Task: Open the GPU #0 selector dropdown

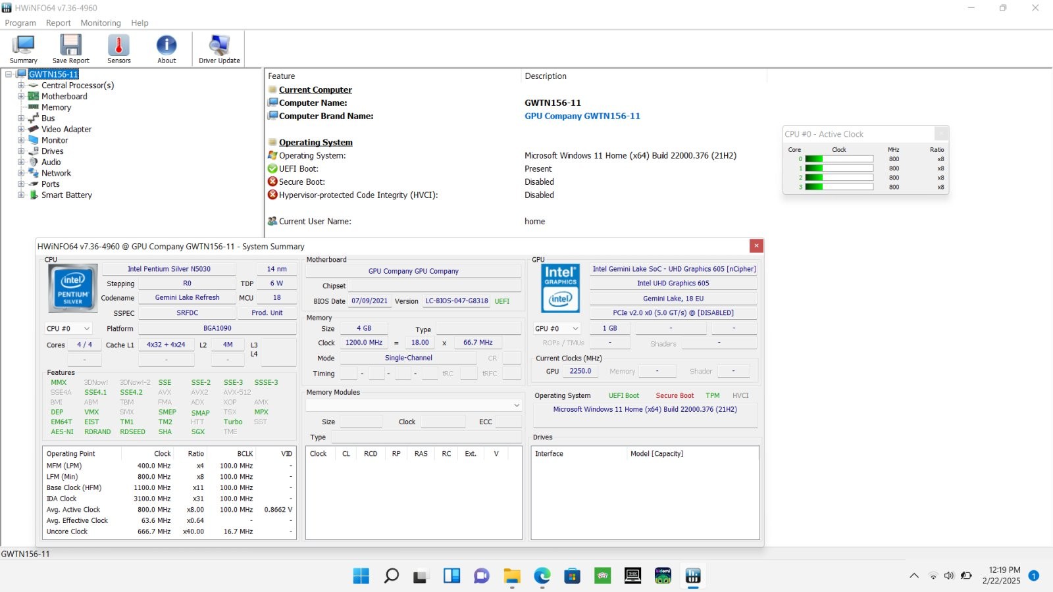Action: 557,328
